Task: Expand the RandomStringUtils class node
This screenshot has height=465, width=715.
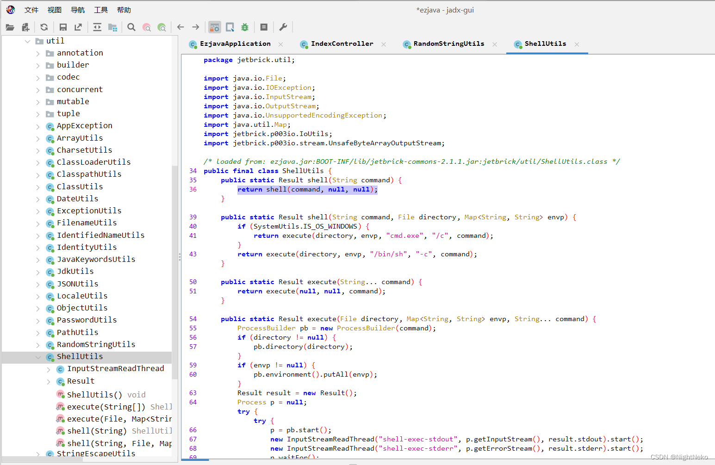Action: pos(38,344)
